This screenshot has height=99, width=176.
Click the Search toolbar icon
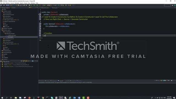coord(51,5)
